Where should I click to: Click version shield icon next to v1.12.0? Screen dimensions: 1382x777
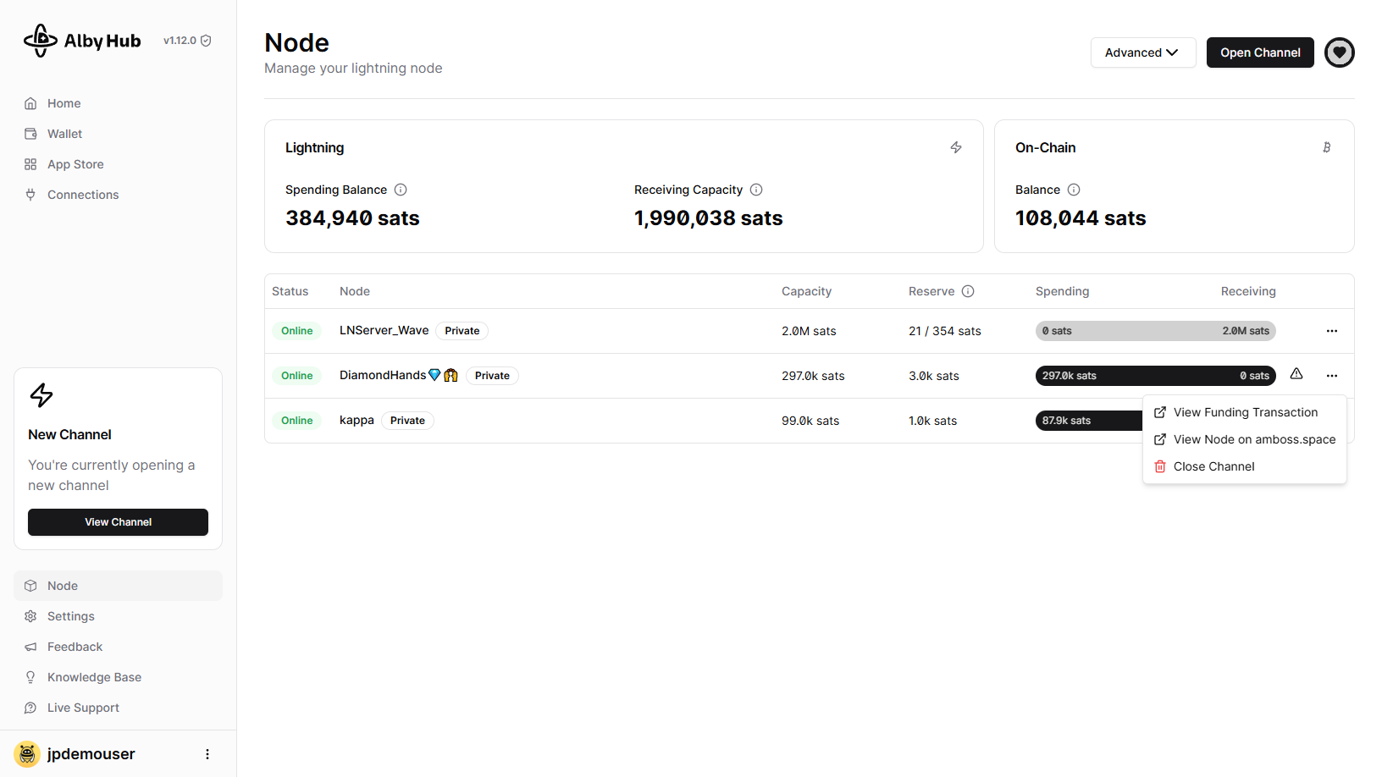206,41
